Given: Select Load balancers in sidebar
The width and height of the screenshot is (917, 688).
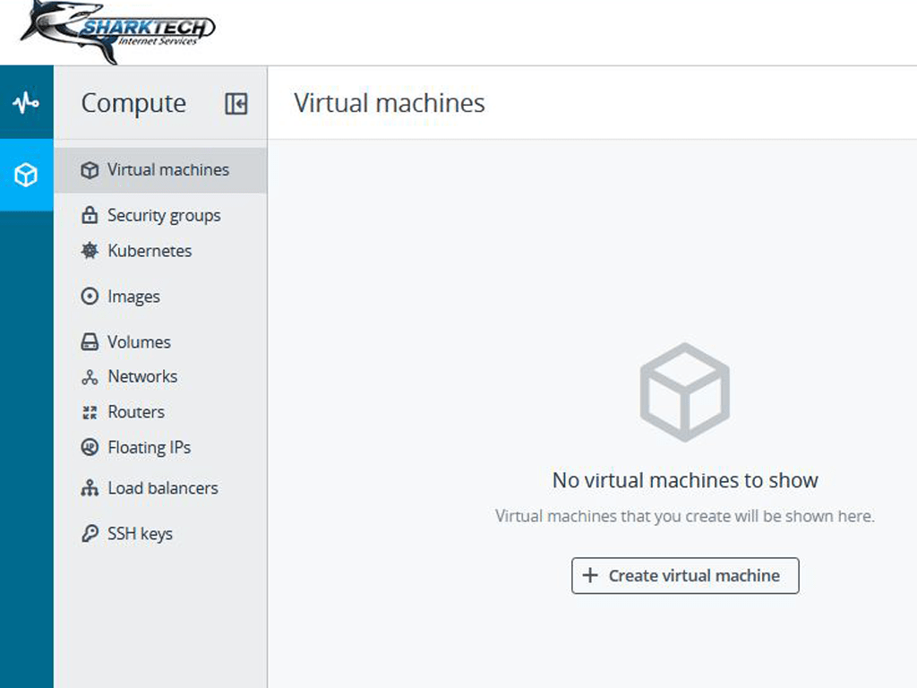Looking at the screenshot, I should click(162, 488).
